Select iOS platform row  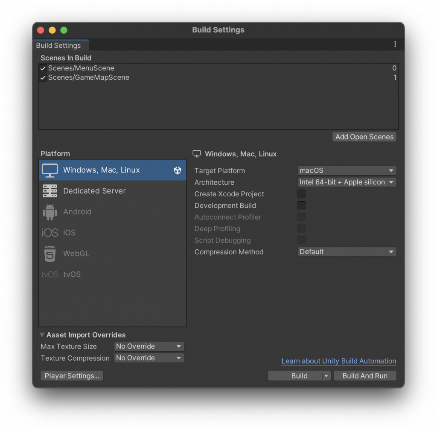click(x=113, y=233)
